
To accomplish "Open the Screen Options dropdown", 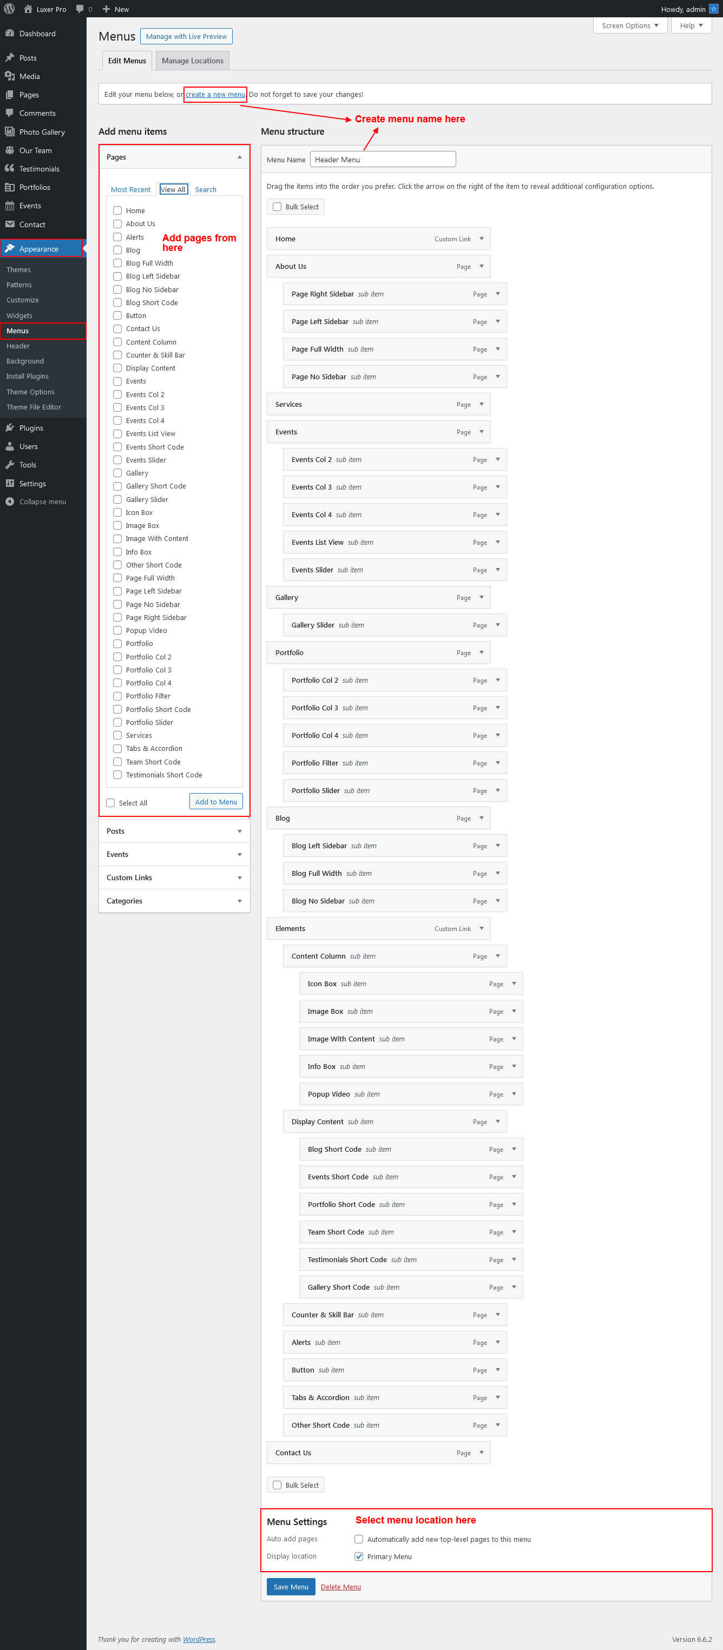I will click(x=630, y=25).
